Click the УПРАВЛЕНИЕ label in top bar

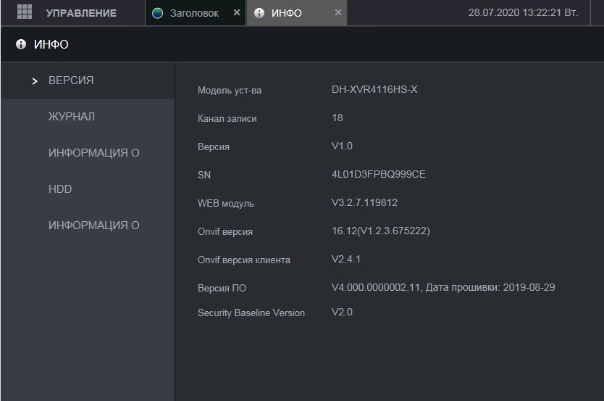click(x=81, y=13)
